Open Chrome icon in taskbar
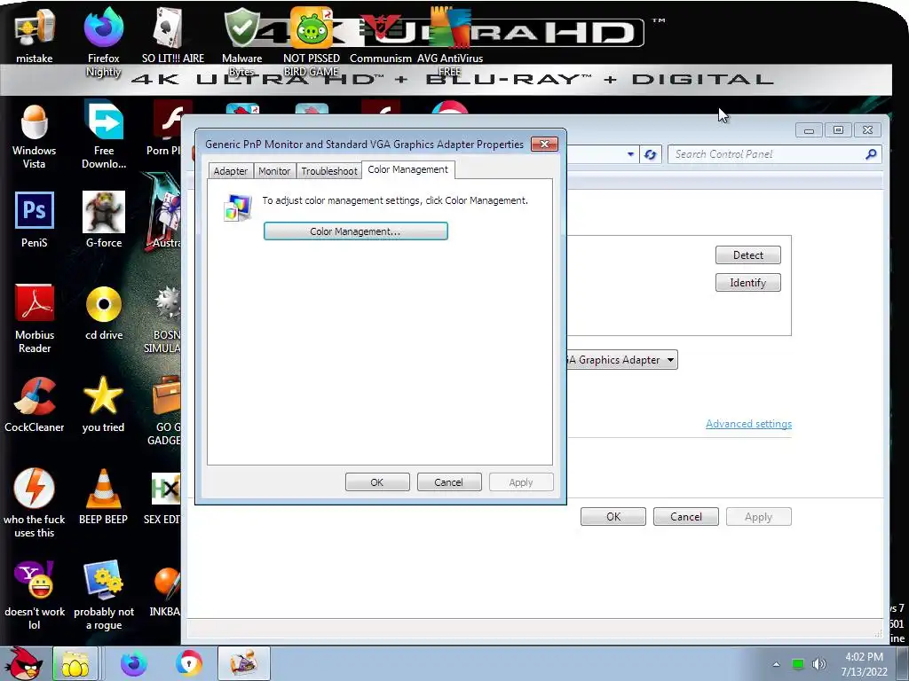Viewport: 909px width, 681px height. [189, 663]
